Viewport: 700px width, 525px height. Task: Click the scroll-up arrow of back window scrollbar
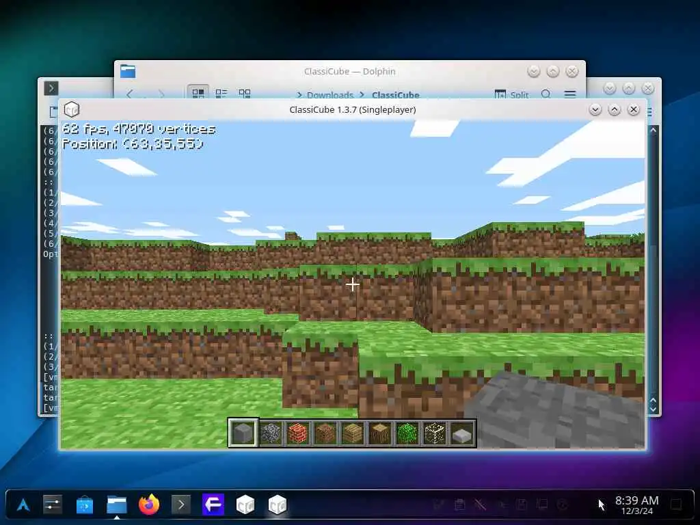coord(653,131)
